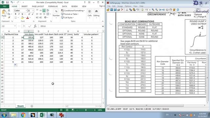Click zoom in plus in Excel status bar
This screenshot has height=118, width=210.
point(95,110)
